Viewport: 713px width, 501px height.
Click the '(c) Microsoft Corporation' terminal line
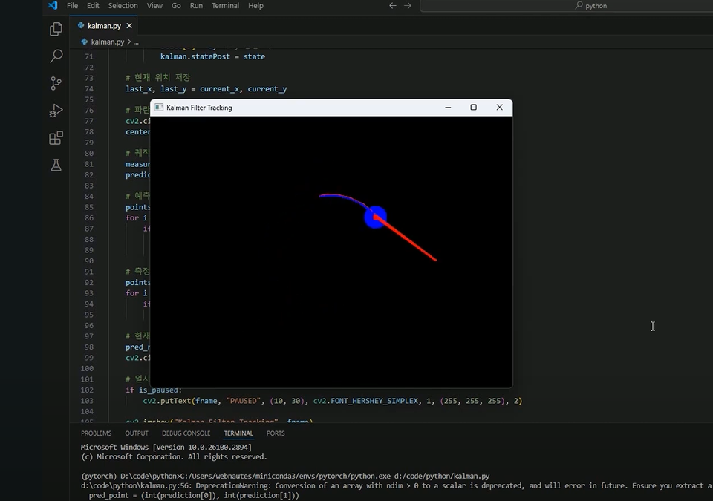(x=174, y=457)
